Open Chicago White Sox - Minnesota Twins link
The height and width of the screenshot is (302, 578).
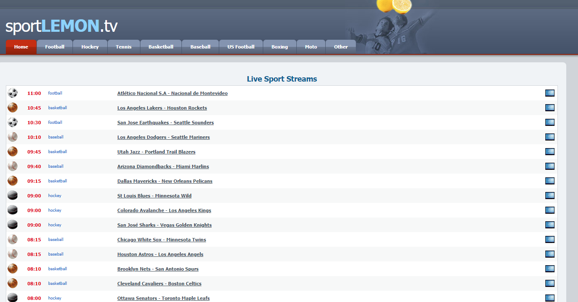click(x=162, y=240)
